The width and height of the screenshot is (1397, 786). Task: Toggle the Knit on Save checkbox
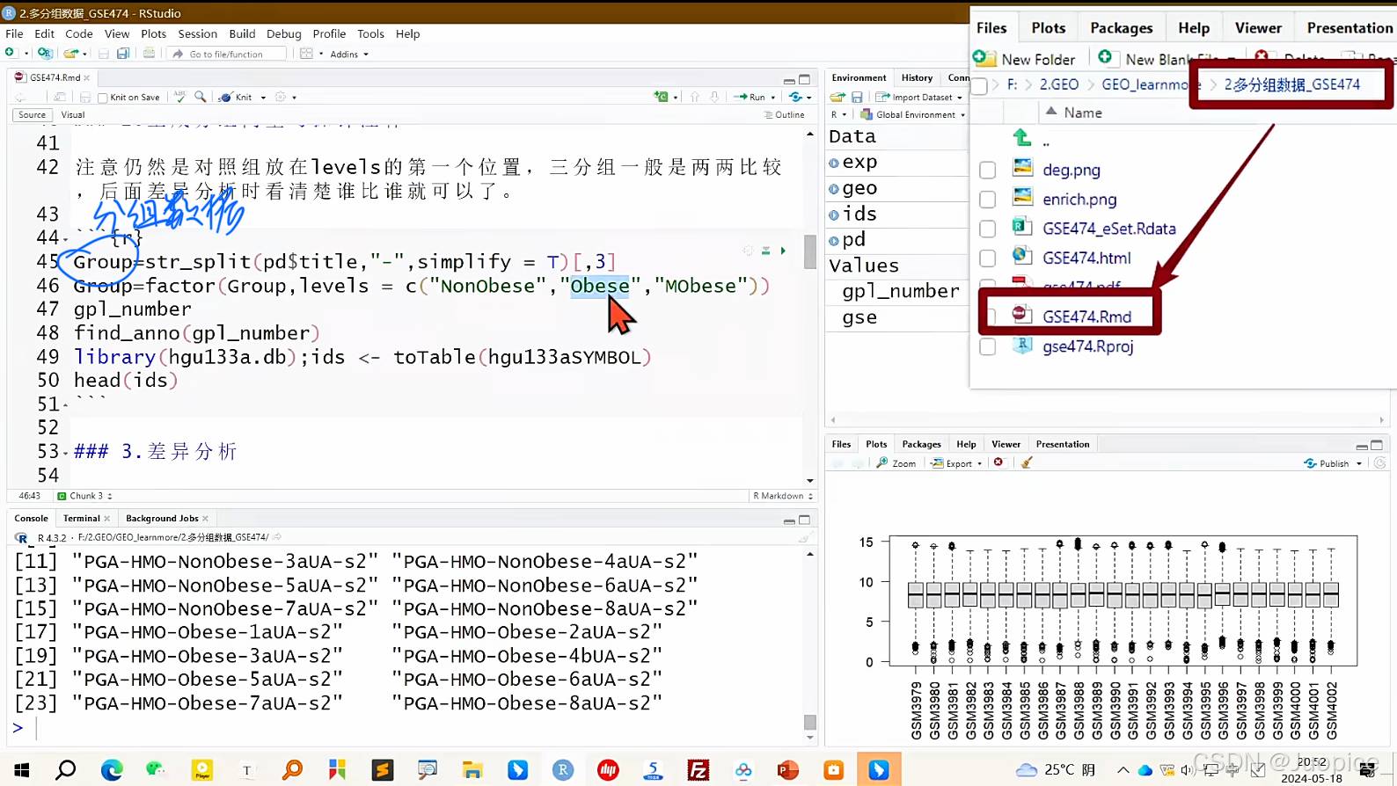[103, 98]
